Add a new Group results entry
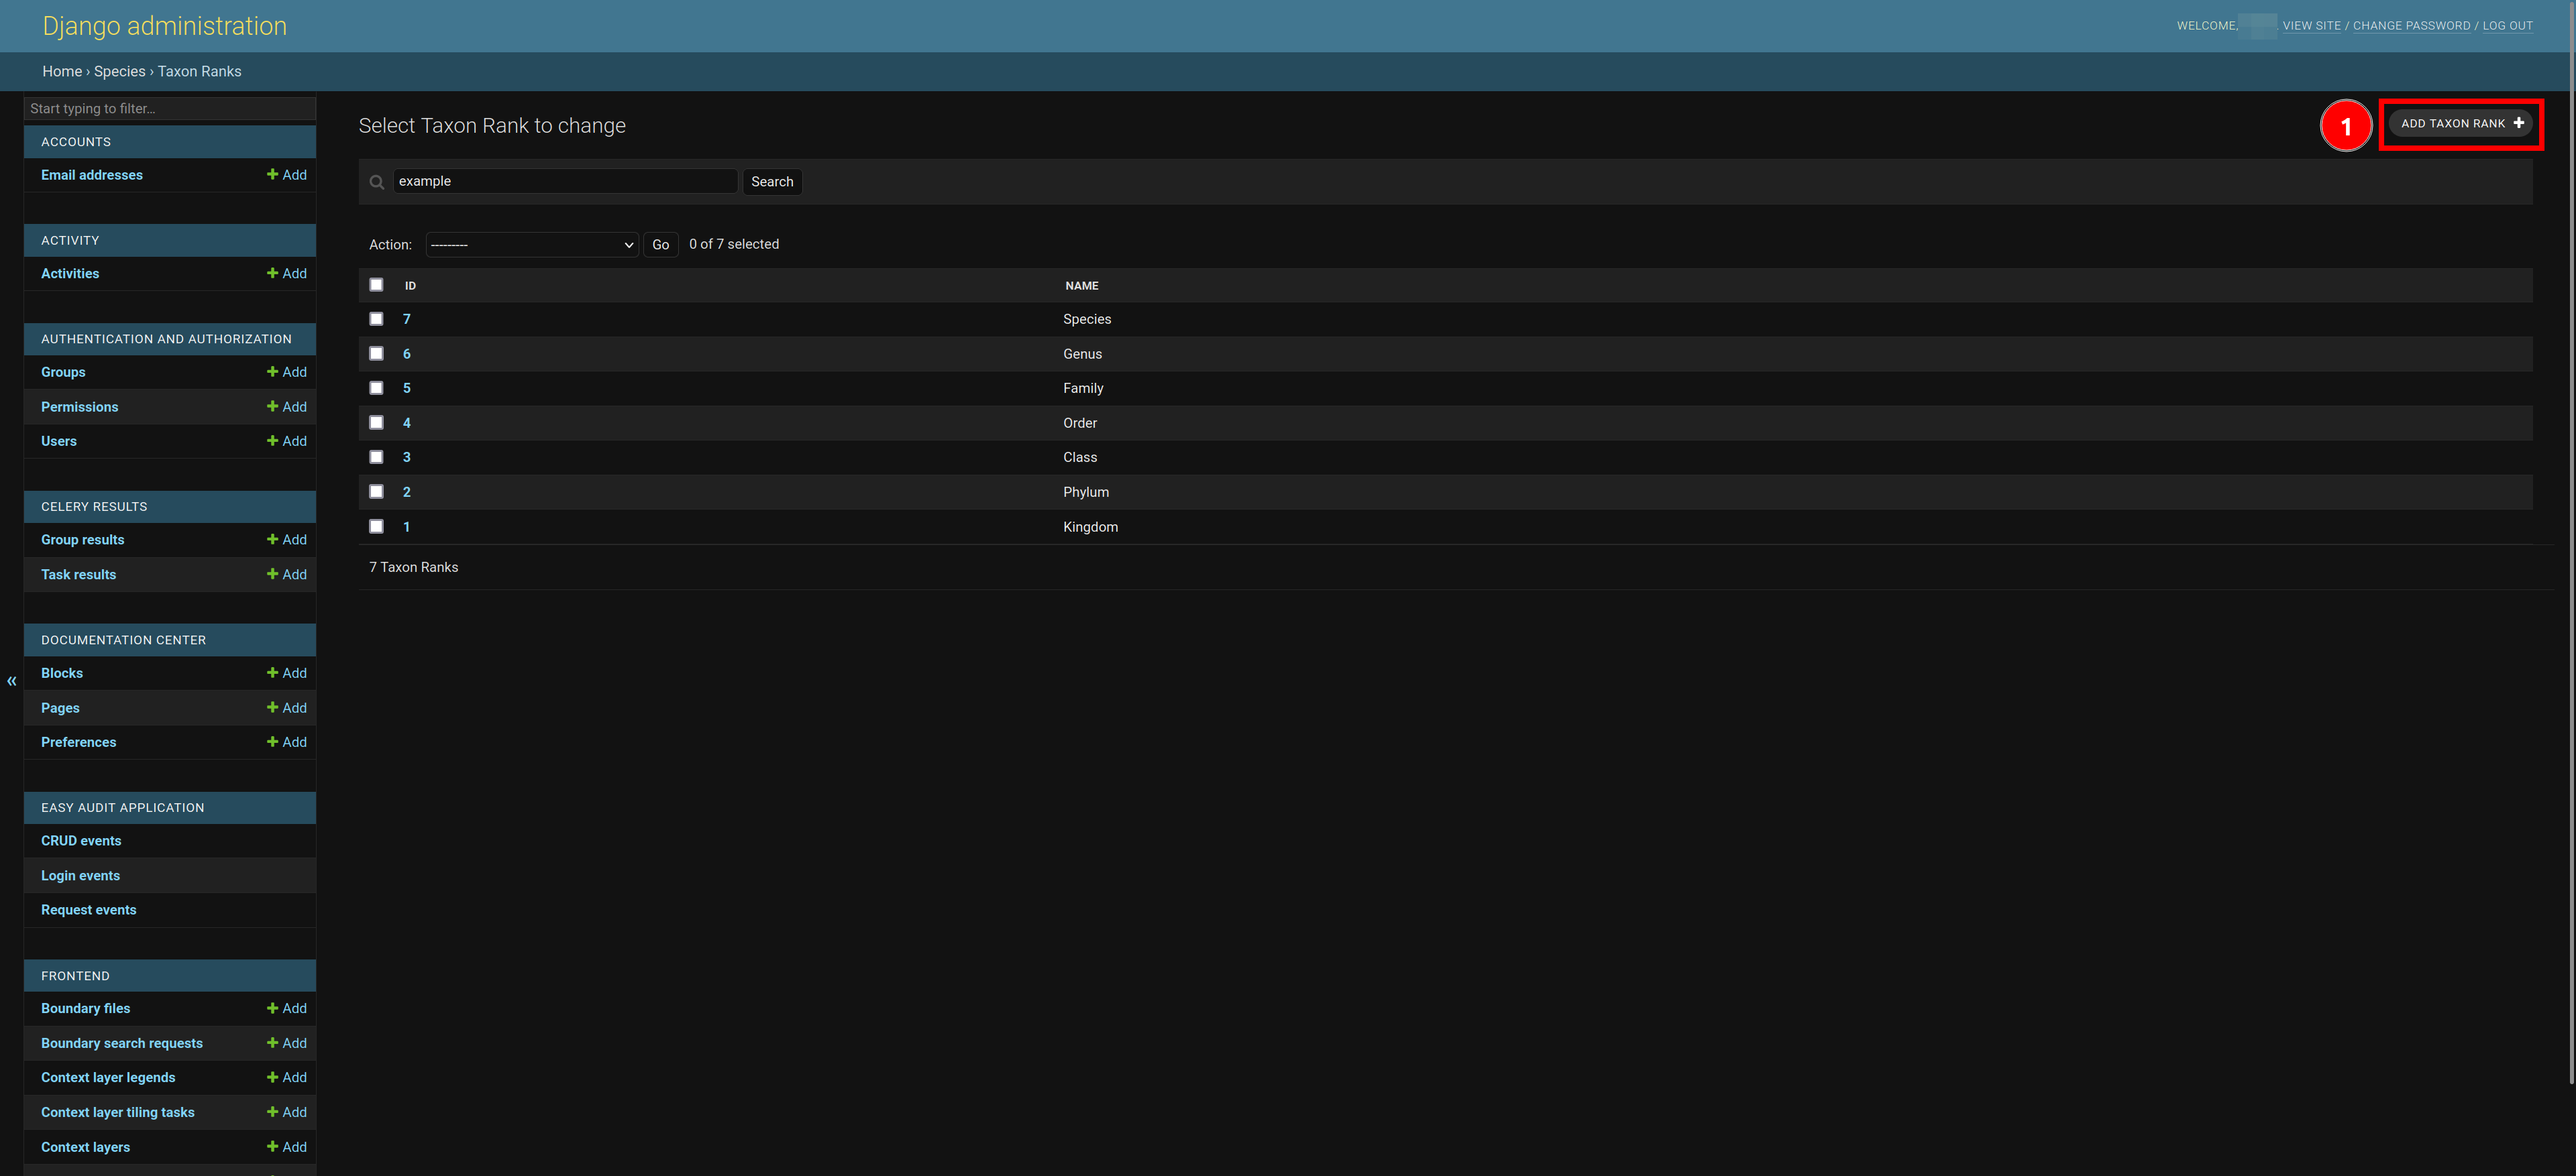 coord(287,540)
